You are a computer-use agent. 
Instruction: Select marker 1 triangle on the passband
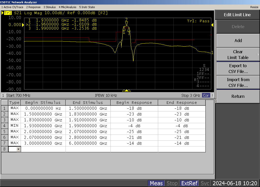point(124,29)
